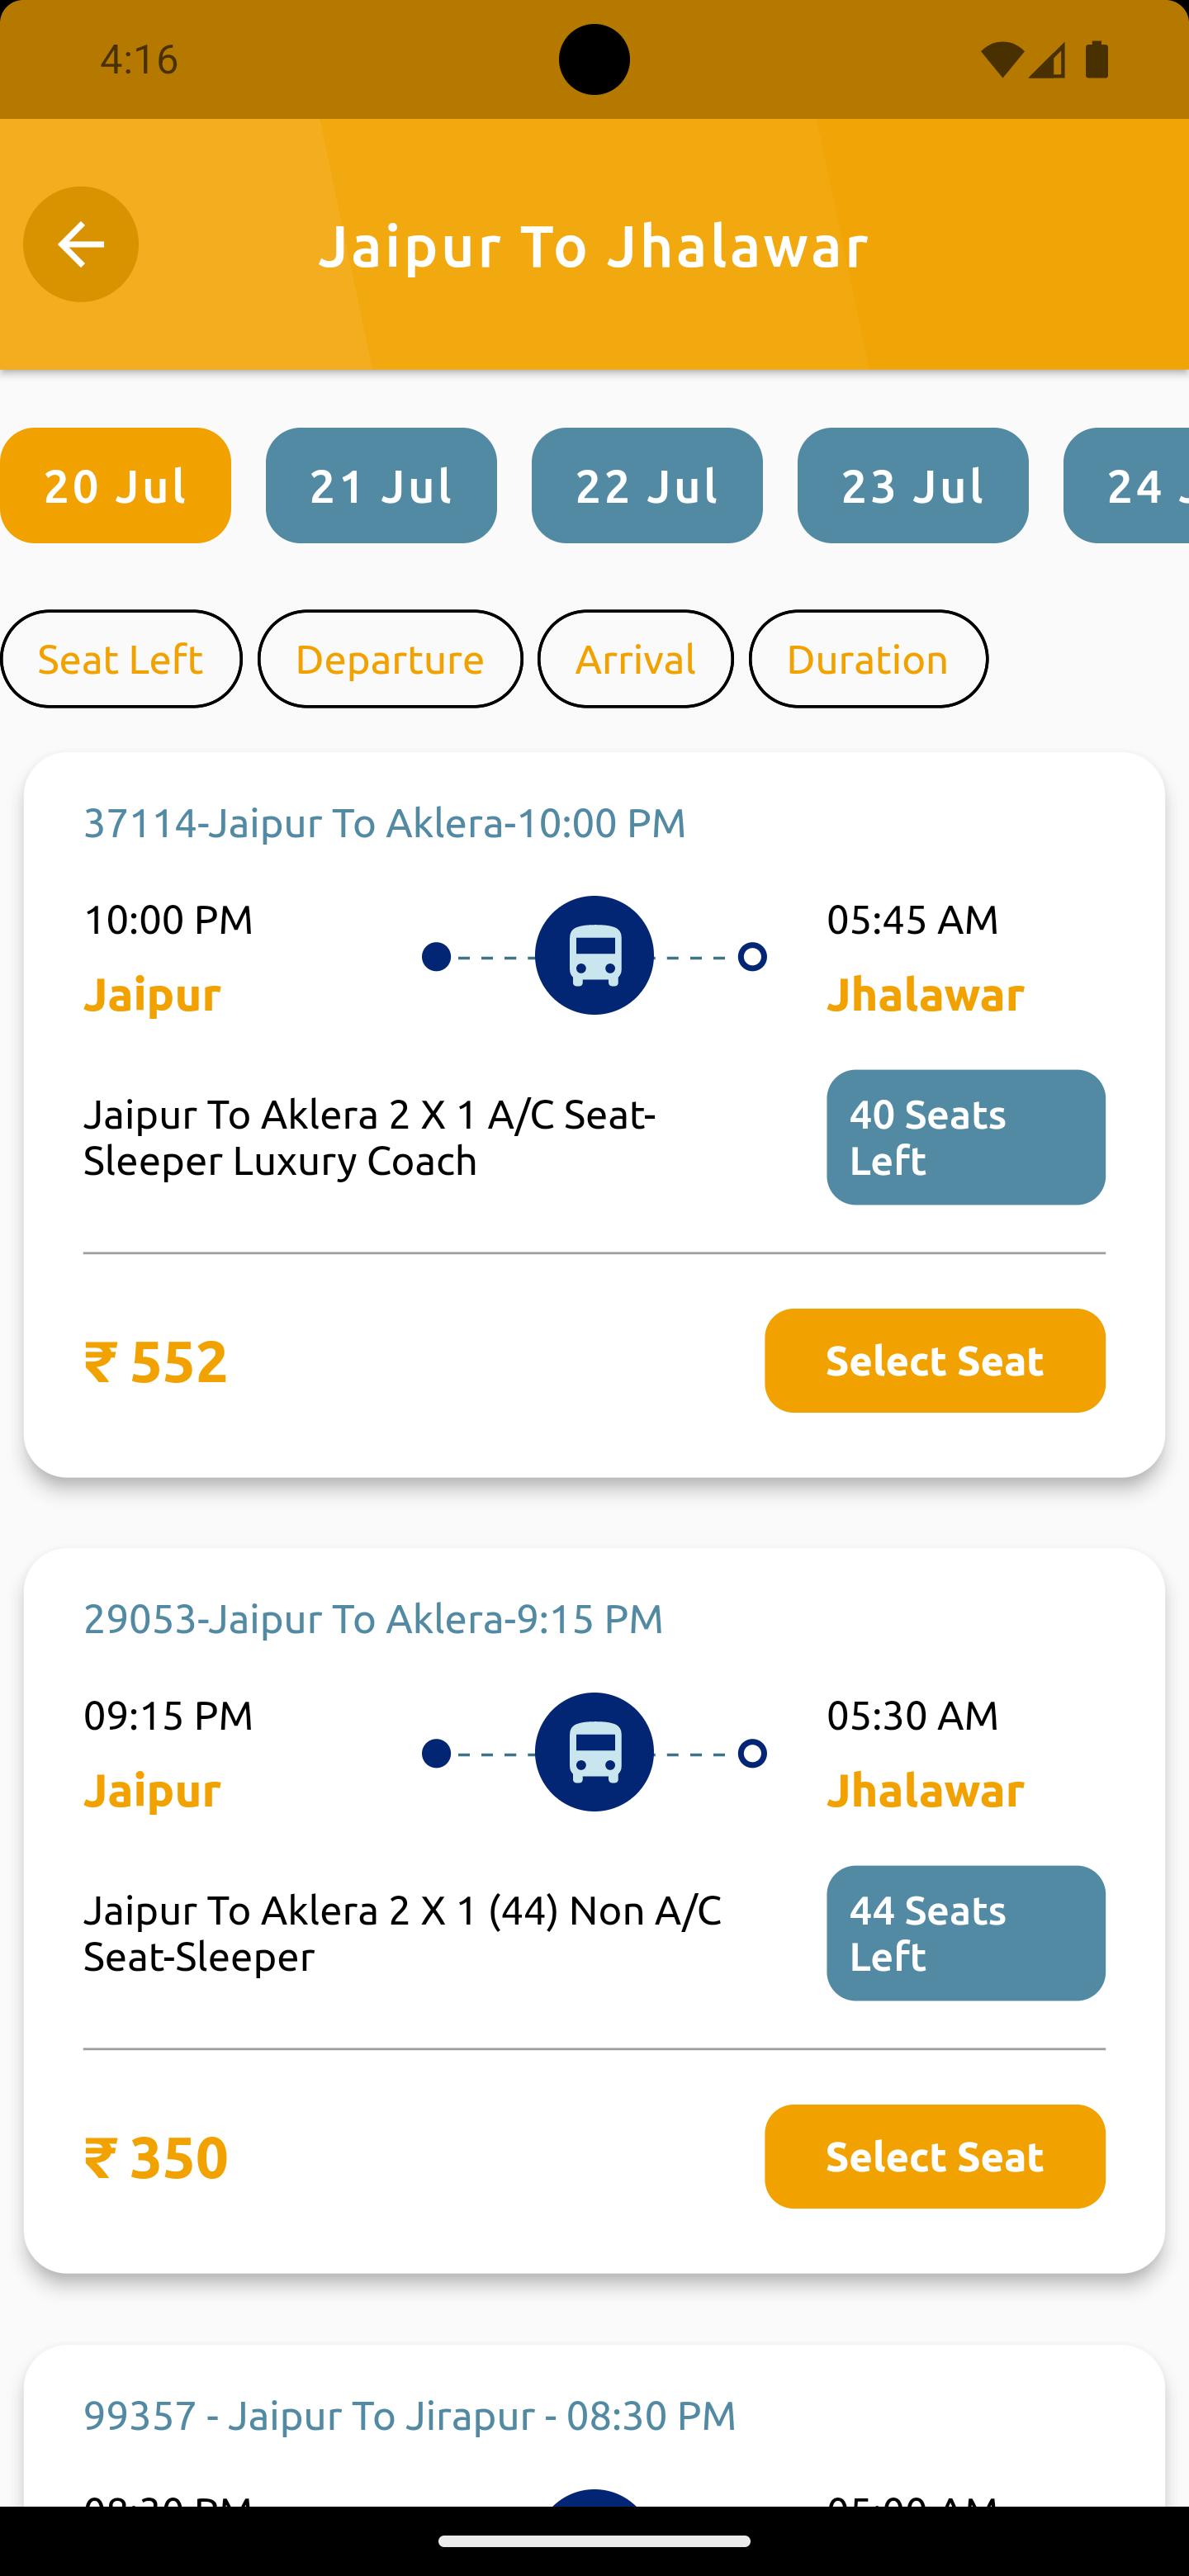Tap the cellular signal icon
Image resolution: width=1189 pixels, height=2576 pixels.
(1047, 60)
